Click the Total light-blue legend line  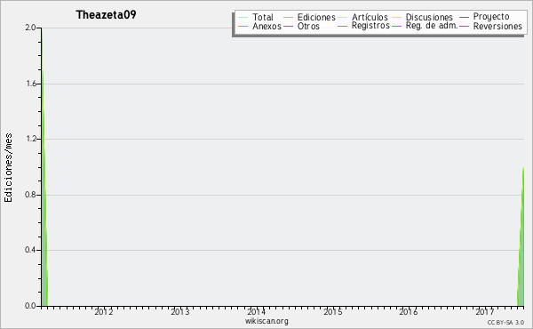pos(243,18)
